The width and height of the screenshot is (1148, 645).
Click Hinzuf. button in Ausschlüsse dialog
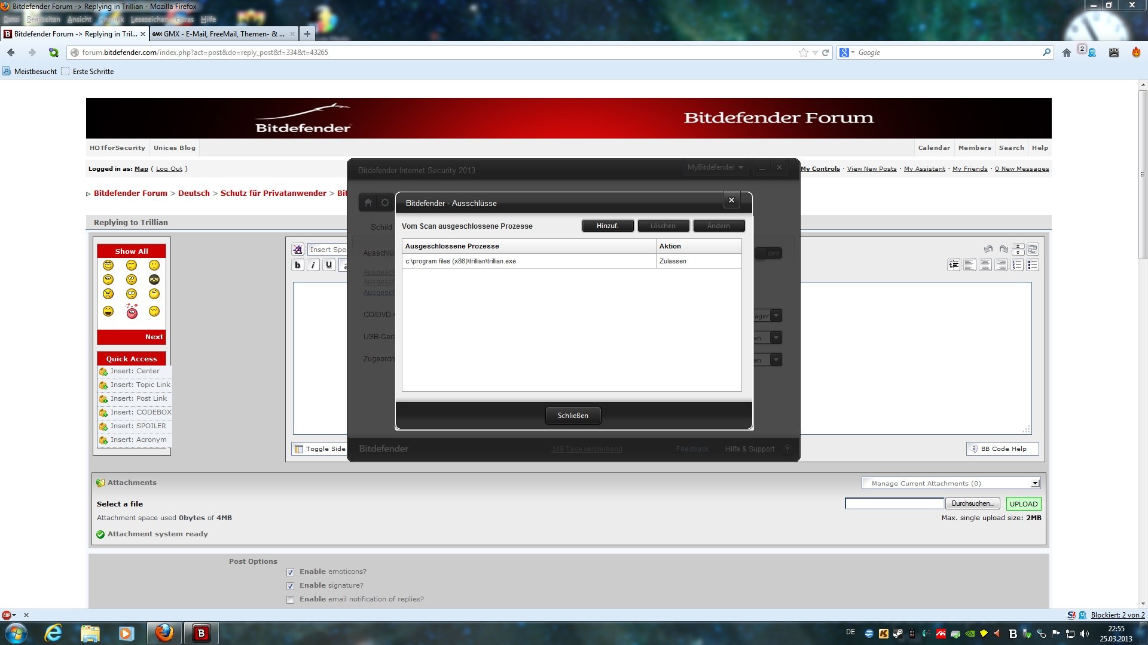pyautogui.click(x=607, y=226)
